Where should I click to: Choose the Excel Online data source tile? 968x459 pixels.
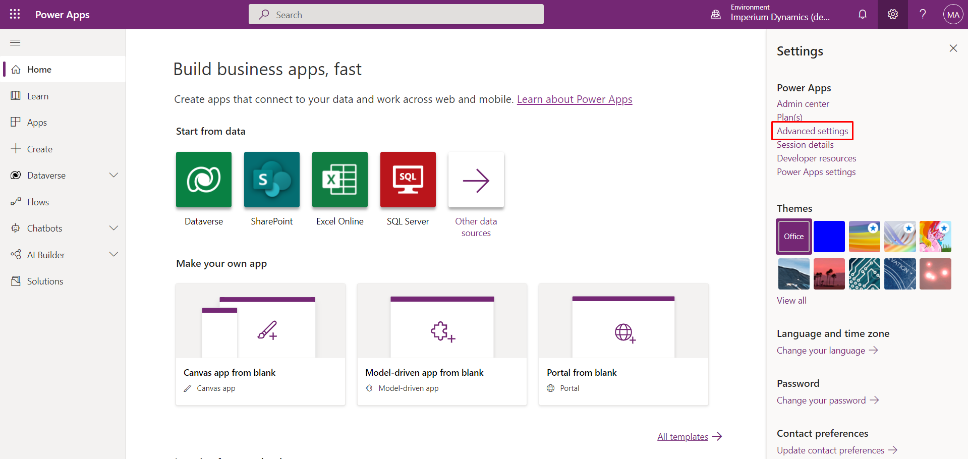click(x=340, y=180)
